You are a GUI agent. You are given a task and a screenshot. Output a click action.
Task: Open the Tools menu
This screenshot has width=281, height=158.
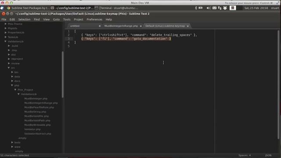coord(67,19)
